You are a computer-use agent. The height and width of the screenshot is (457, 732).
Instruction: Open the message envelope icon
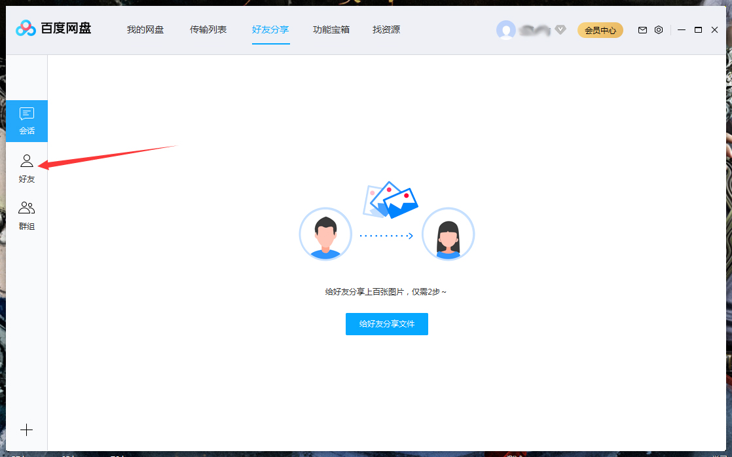pyautogui.click(x=642, y=29)
